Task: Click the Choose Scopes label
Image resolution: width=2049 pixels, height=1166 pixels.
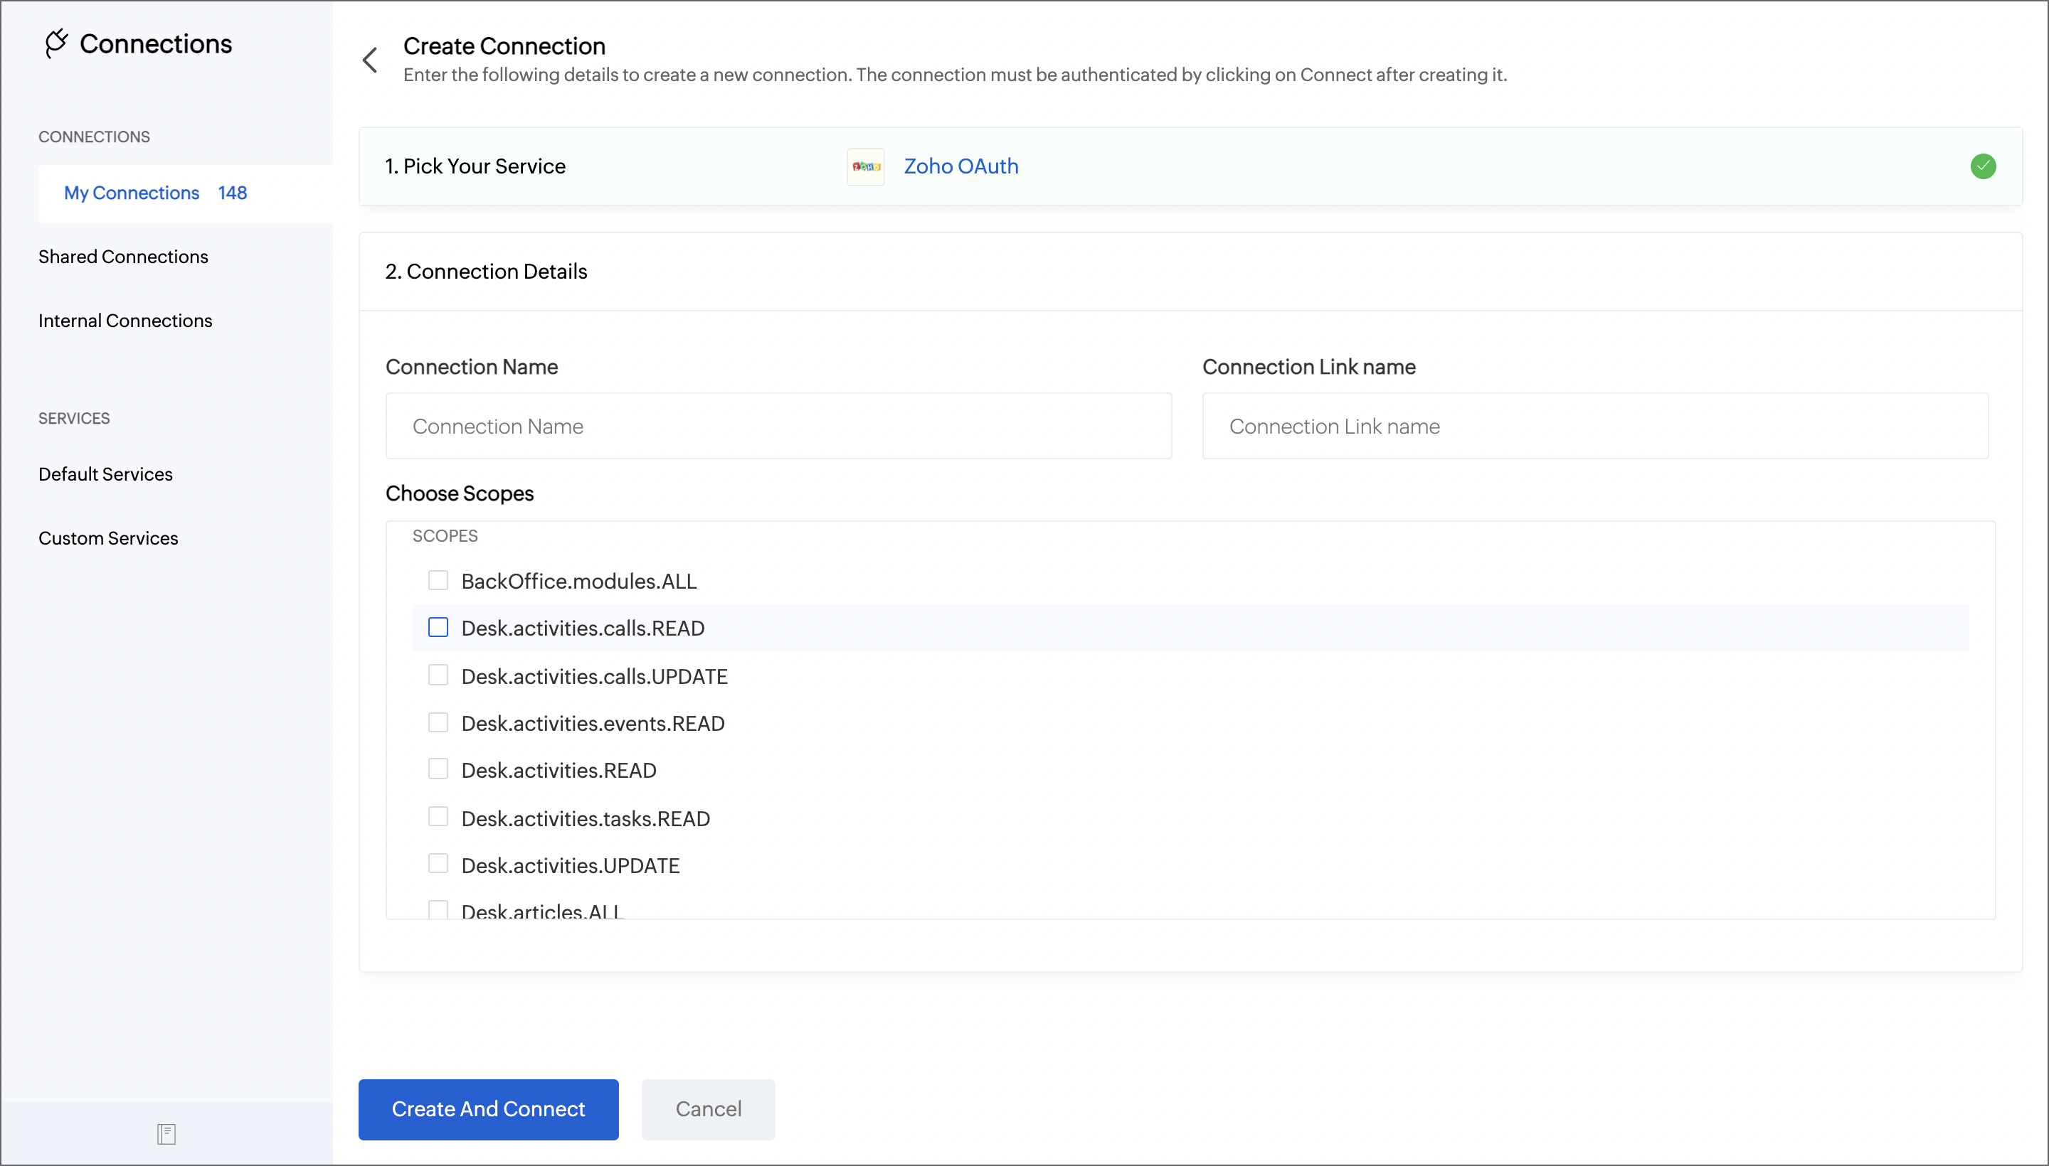Action: [459, 493]
